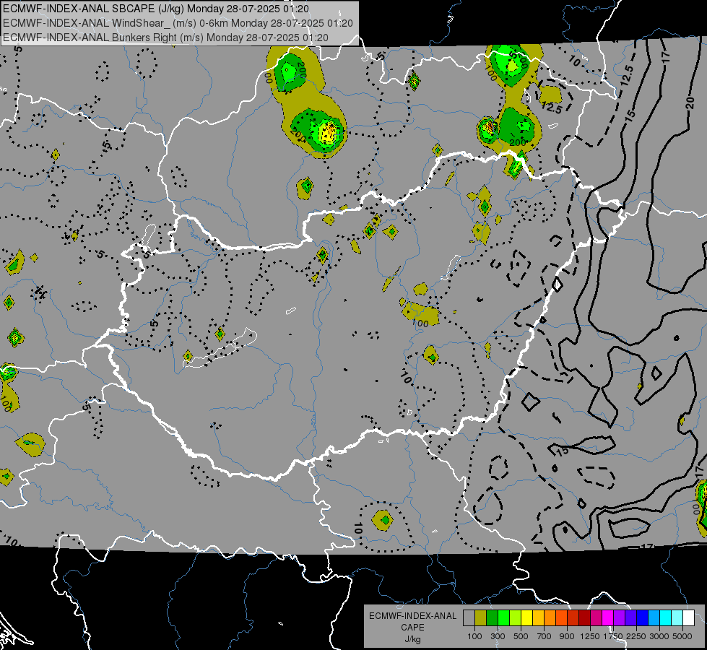This screenshot has height=650, width=707.
Task: Click the CAPE label in the legend
Action: tap(412, 628)
